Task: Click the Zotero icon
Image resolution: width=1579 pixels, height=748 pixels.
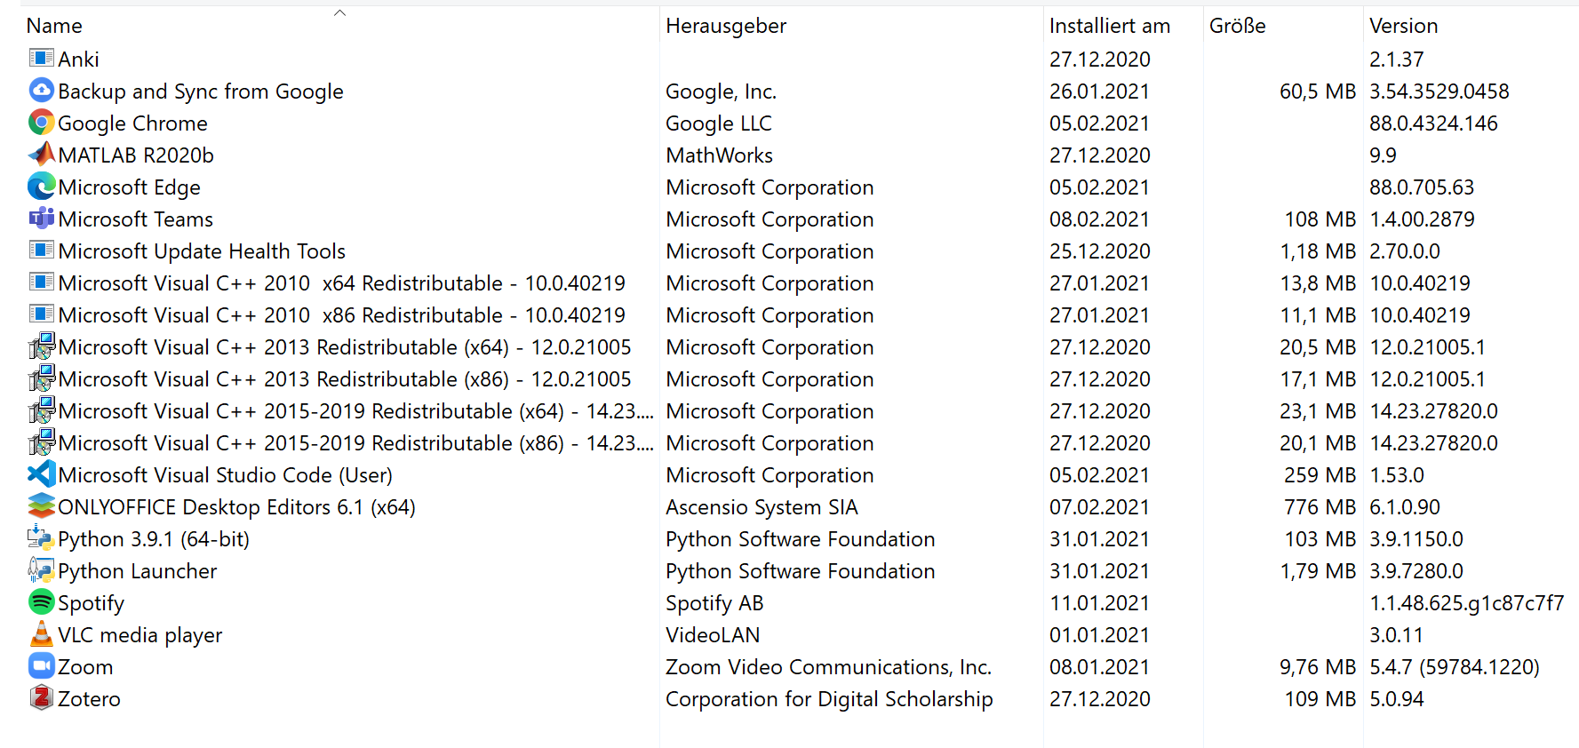Action: point(42,698)
